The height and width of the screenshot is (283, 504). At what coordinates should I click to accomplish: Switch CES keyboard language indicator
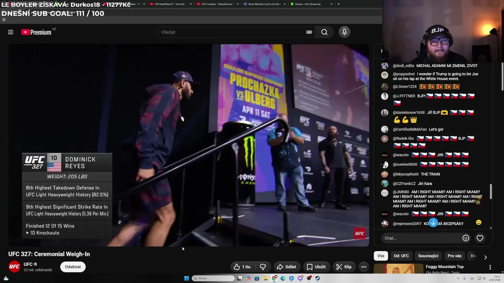(x=472, y=278)
